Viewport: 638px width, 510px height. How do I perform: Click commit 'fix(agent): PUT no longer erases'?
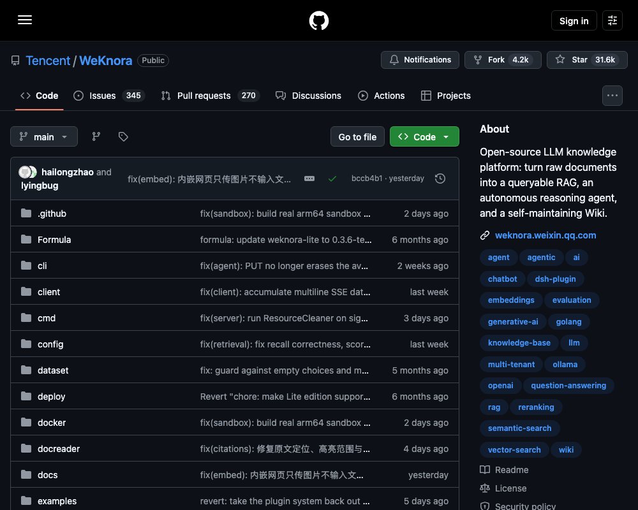click(284, 266)
